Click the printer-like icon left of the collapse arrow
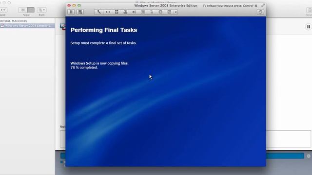This screenshot has height=175, width=312. pyautogui.click(x=169, y=12)
